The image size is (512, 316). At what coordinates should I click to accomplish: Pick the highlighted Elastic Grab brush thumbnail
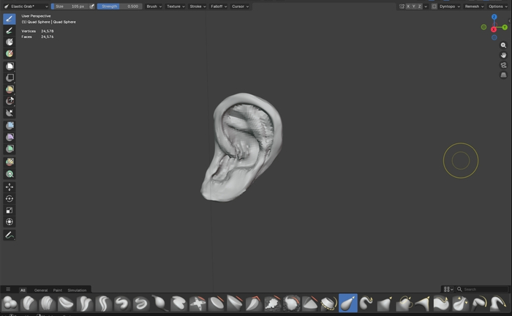click(x=347, y=303)
